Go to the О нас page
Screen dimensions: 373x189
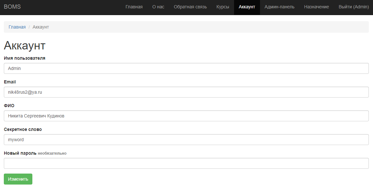[158, 7]
